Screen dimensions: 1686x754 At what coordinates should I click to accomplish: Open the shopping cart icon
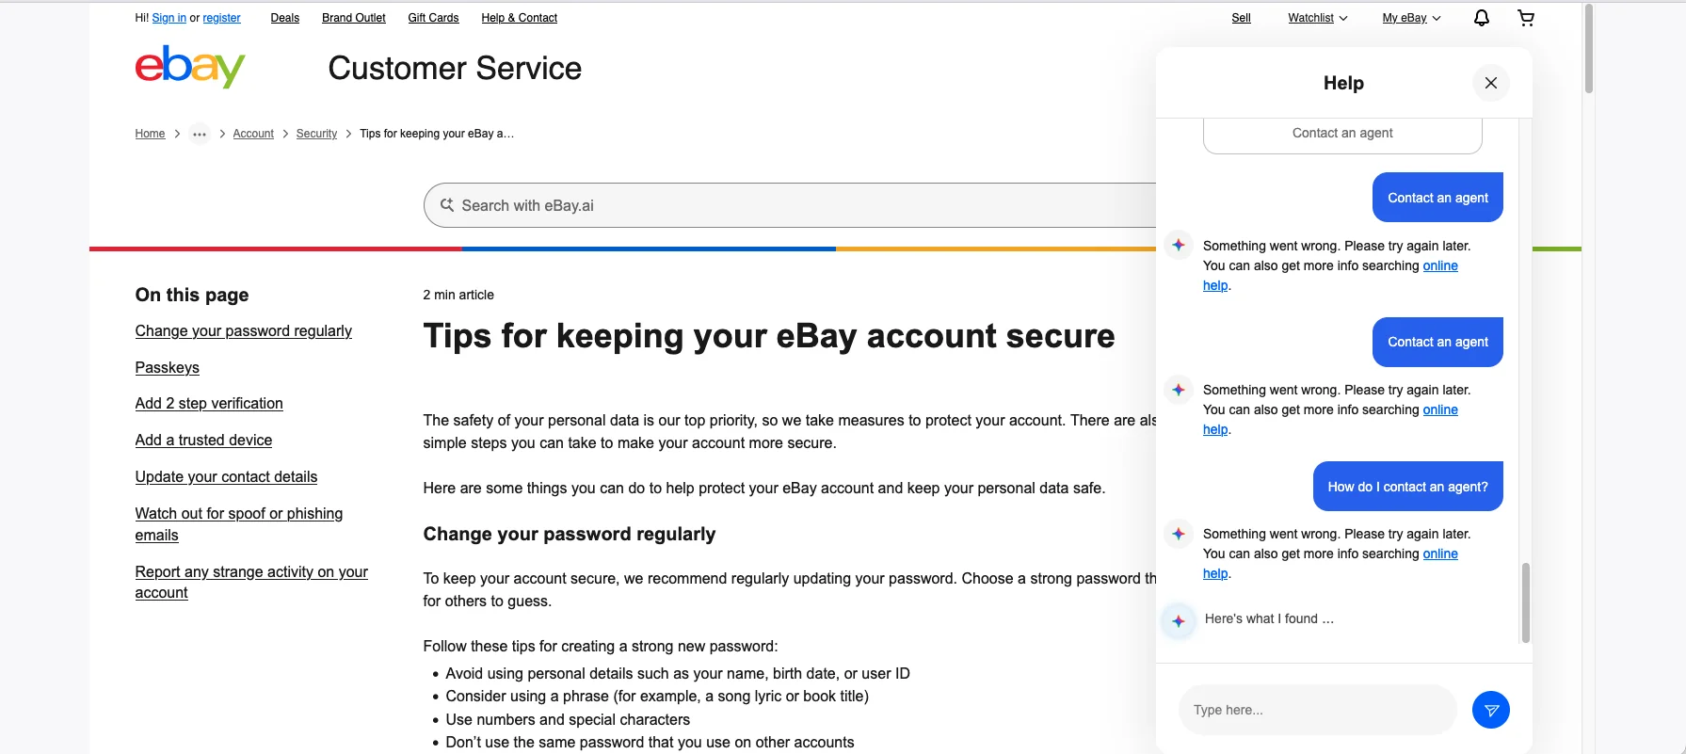pos(1526,18)
